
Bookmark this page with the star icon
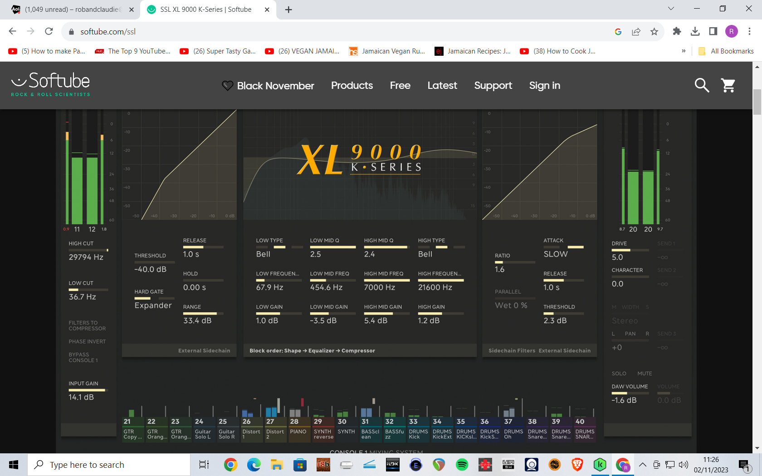[x=654, y=31]
